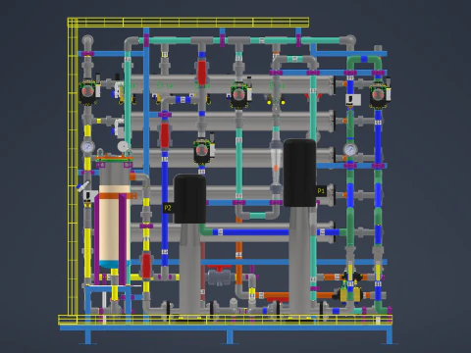
Task: Select the pressure gauge on the green pipe
Action: [350, 150]
